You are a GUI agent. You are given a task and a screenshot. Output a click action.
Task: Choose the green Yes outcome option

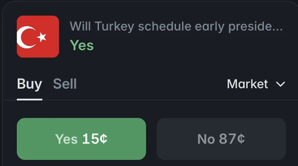pyautogui.click(x=81, y=139)
